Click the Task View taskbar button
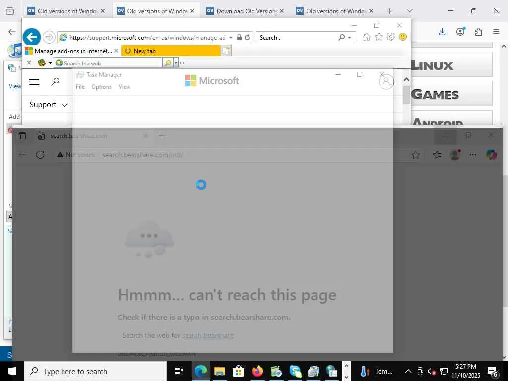This screenshot has height=381, width=508. [179, 371]
